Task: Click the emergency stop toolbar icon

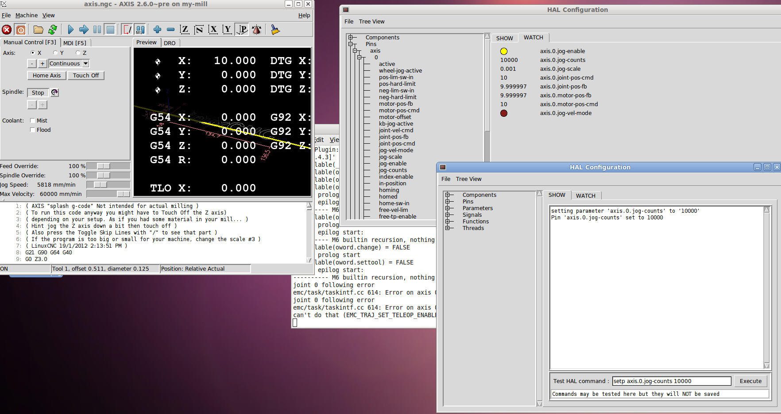Action: click(7, 30)
